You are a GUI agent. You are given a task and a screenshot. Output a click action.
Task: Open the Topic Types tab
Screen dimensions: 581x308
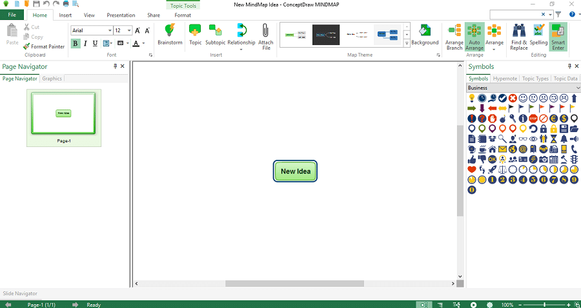pyautogui.click(x=535, y=79)
